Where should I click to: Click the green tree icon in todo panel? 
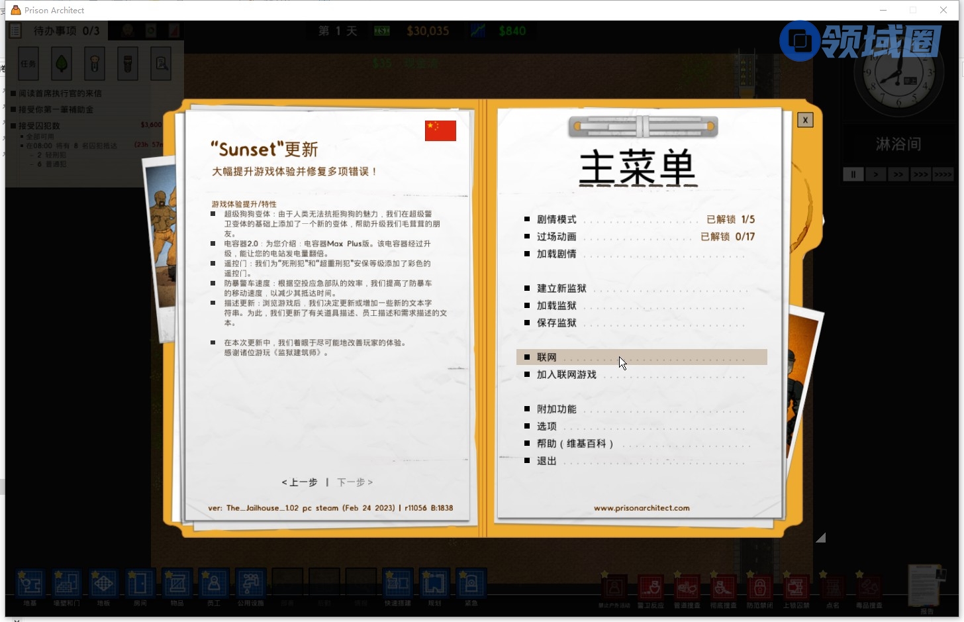click(62, 64)
